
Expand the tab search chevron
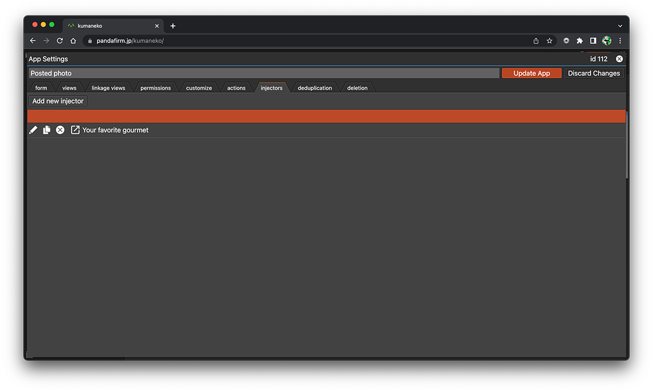click(x=620, y=26)
